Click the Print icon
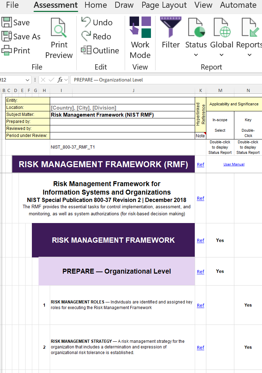 pyautogui.click(x=7, y=51)
